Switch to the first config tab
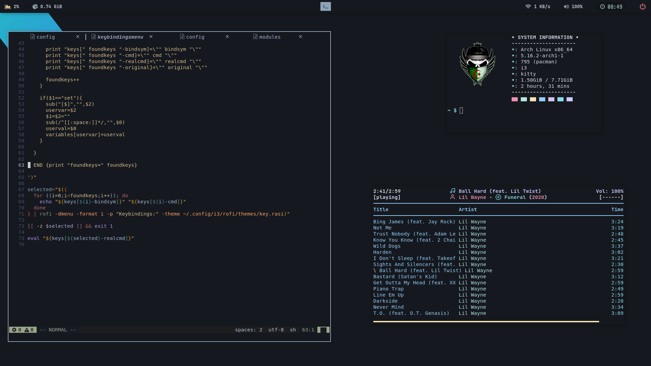The image size is (651, 366). [x=45, y=37]
